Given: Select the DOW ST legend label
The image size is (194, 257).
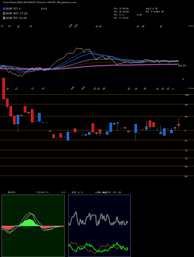Looking at the screenshot, I should click(x=13, y=9).
